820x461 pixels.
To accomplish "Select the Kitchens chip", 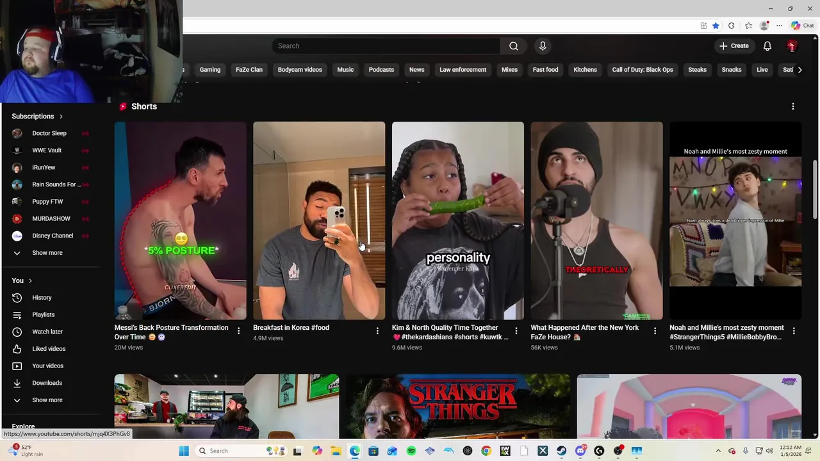I will tap(585, 70).
